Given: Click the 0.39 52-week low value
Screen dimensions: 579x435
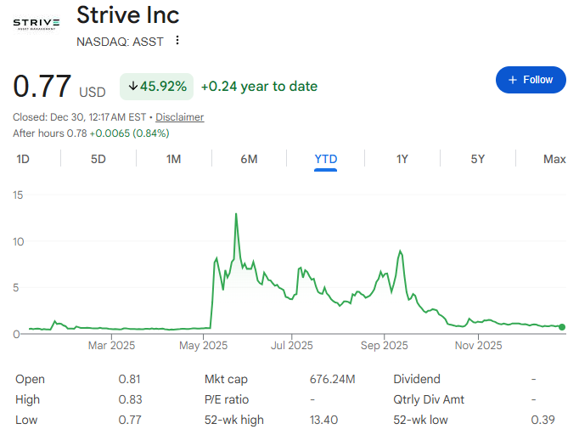Looking at the screenshot, I should click(x=542, y=420).
